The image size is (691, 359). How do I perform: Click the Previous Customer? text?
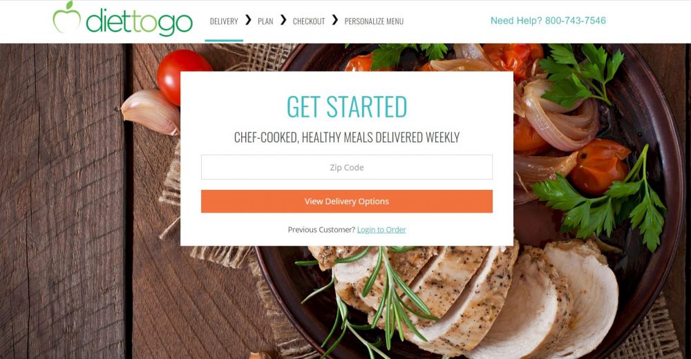coord(321,229)
